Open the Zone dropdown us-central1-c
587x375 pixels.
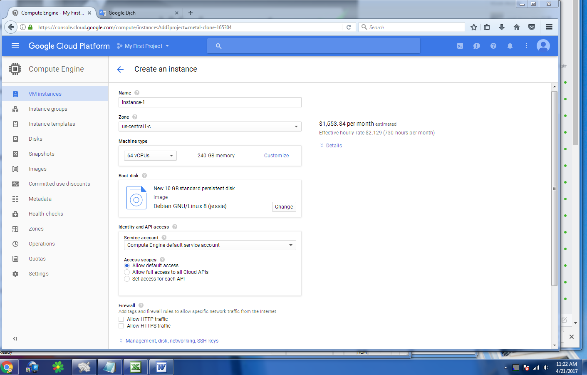click(210, 127)
